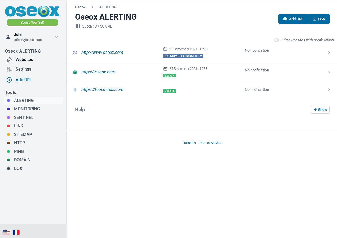Click the Settings sliders icon

pos(9,69)
